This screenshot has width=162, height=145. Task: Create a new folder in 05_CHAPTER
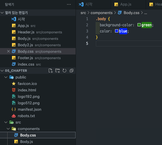click(x=58, y=71)
